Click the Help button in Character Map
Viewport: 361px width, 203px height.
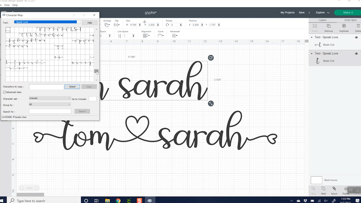[90, 23]
